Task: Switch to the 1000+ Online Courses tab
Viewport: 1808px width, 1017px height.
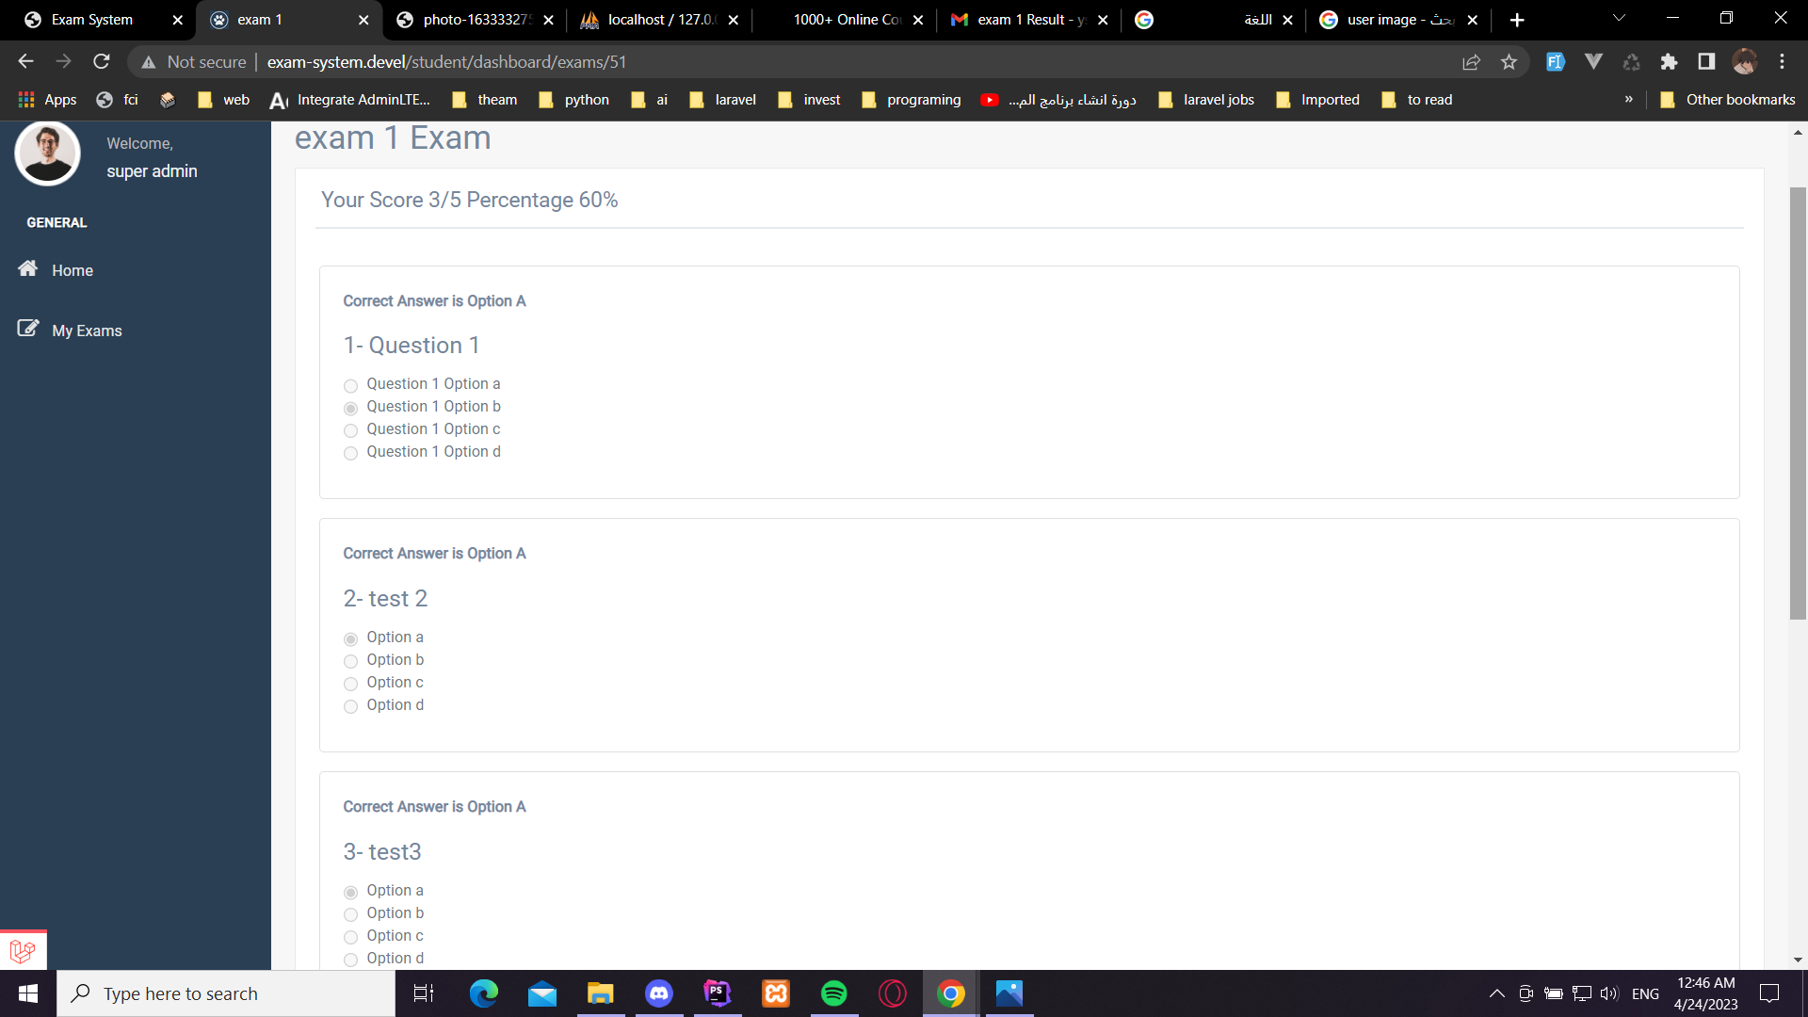Action: 844,20
